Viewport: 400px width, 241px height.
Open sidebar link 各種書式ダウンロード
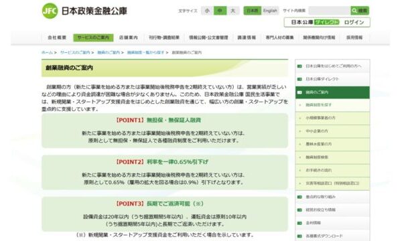pyautogui.click(x=332, y=236)
